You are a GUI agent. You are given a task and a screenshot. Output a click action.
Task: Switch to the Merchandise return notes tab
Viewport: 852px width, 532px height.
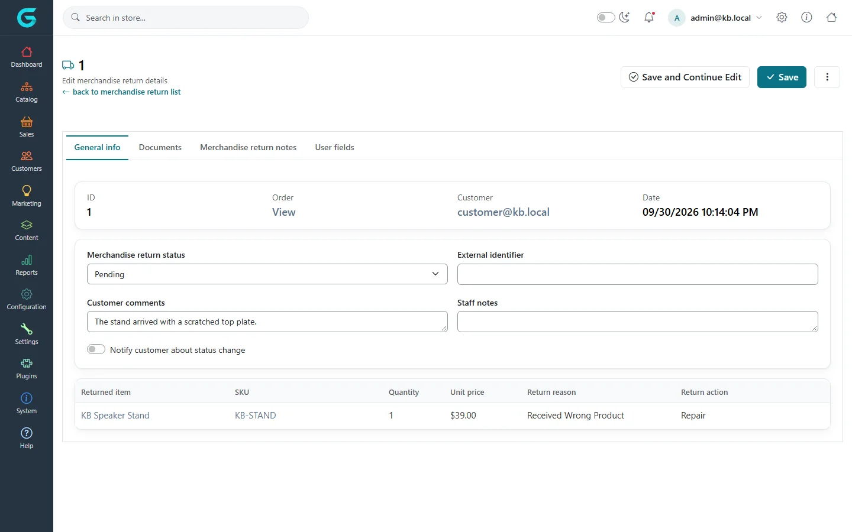248,147
